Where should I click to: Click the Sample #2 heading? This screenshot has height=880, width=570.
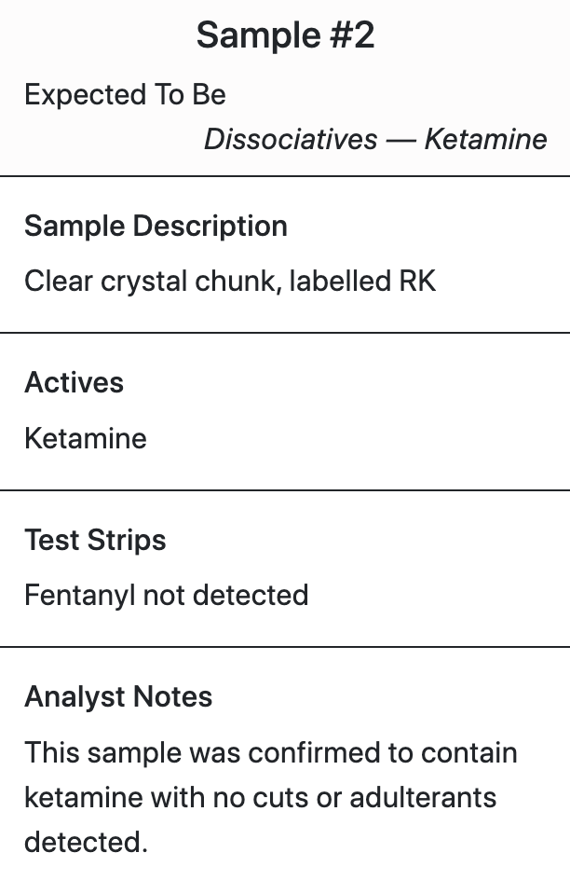click(x=285, y=35)
